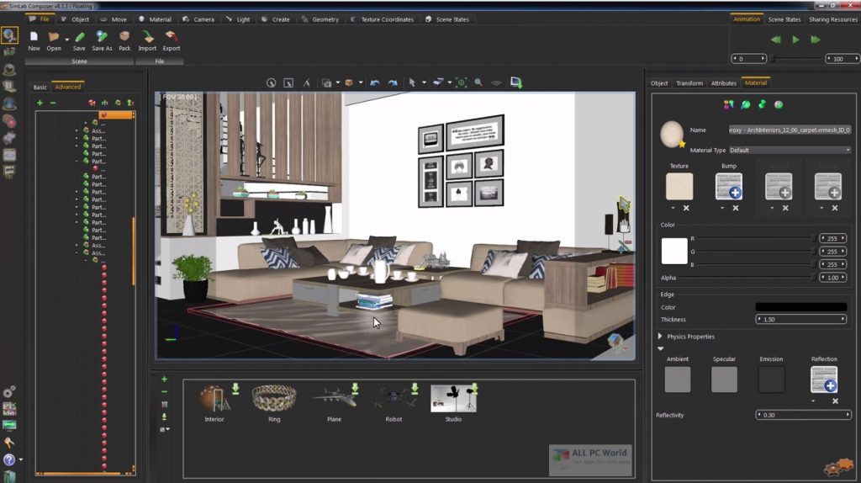Select the Ring thumbnail in the library
Viewport: 861px width, 483px height.
(274, 400)
